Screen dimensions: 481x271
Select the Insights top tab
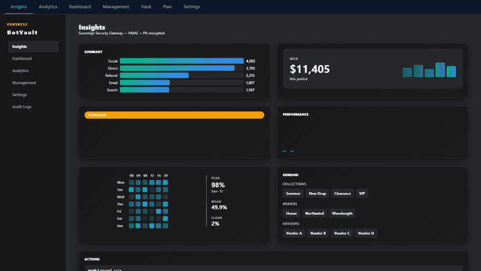[19, 7]
